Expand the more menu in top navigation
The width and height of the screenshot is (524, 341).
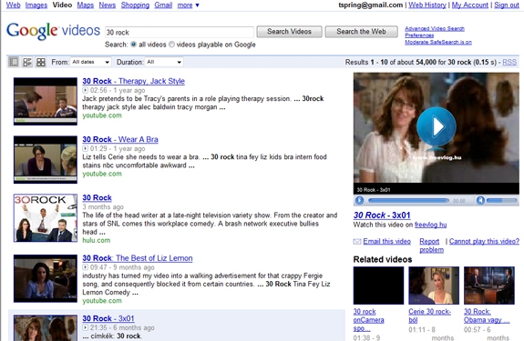[x=189, y=5]
